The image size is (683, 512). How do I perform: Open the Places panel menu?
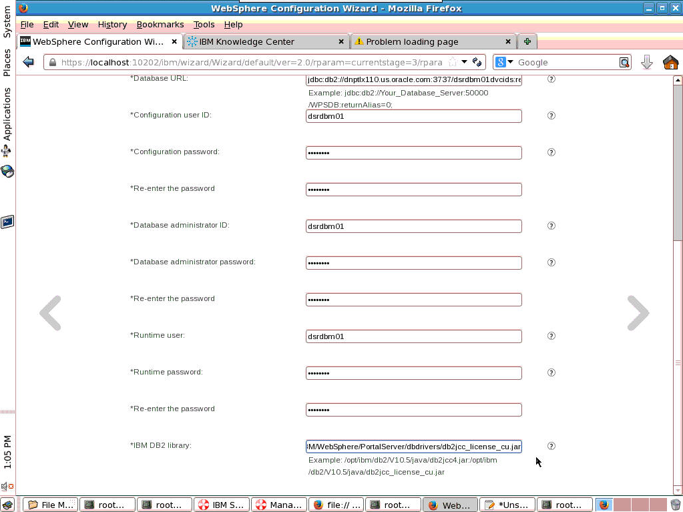(7, 62)
